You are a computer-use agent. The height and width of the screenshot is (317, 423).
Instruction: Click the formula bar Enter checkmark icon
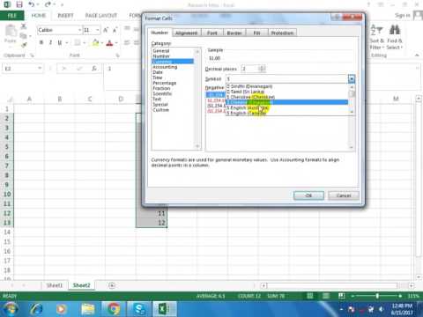coord(79,69)
